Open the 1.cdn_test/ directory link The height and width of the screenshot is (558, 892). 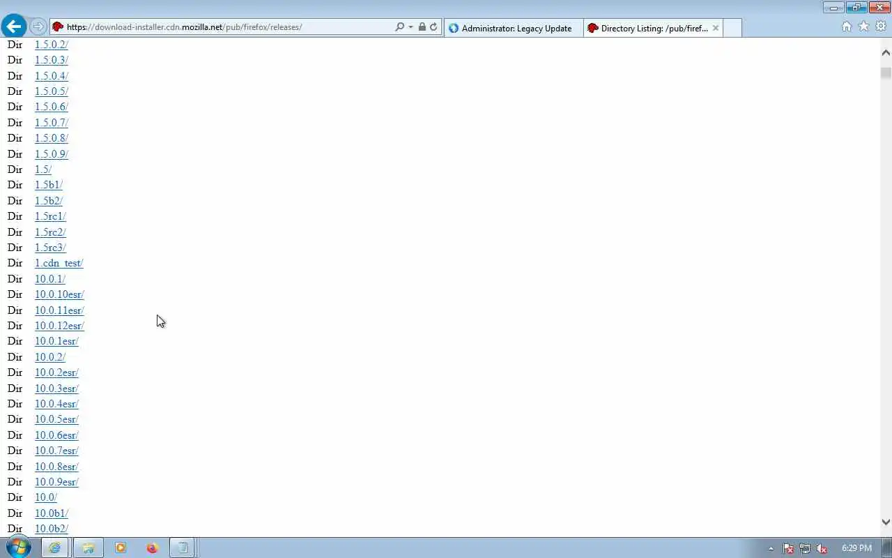pyautogui.click(x=59, y=263)
